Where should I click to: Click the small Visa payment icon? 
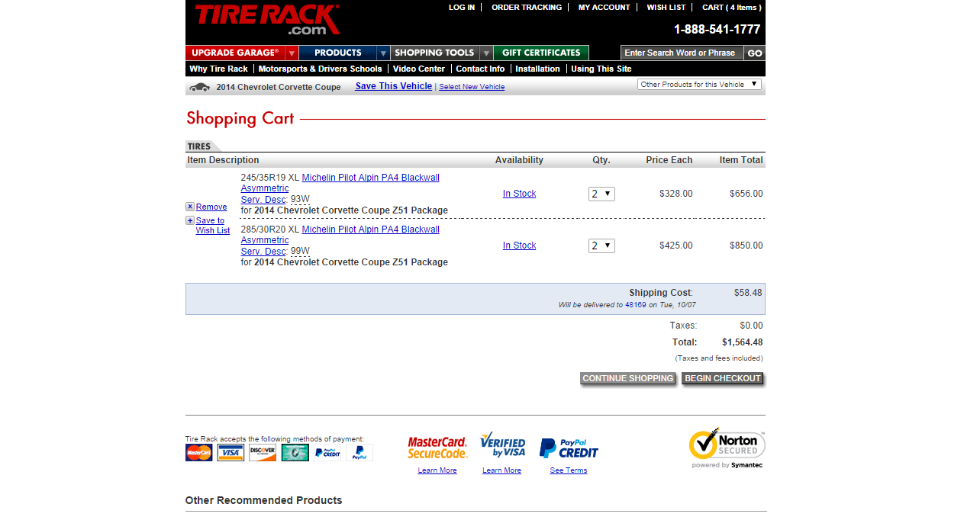click(231, 453)
